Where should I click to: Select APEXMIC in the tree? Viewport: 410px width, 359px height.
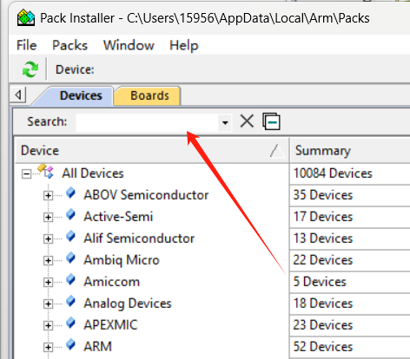(x=110, y=325)
